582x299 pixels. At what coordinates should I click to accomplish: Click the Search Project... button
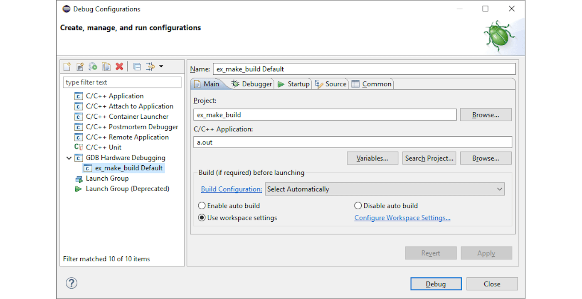(429, 158)
